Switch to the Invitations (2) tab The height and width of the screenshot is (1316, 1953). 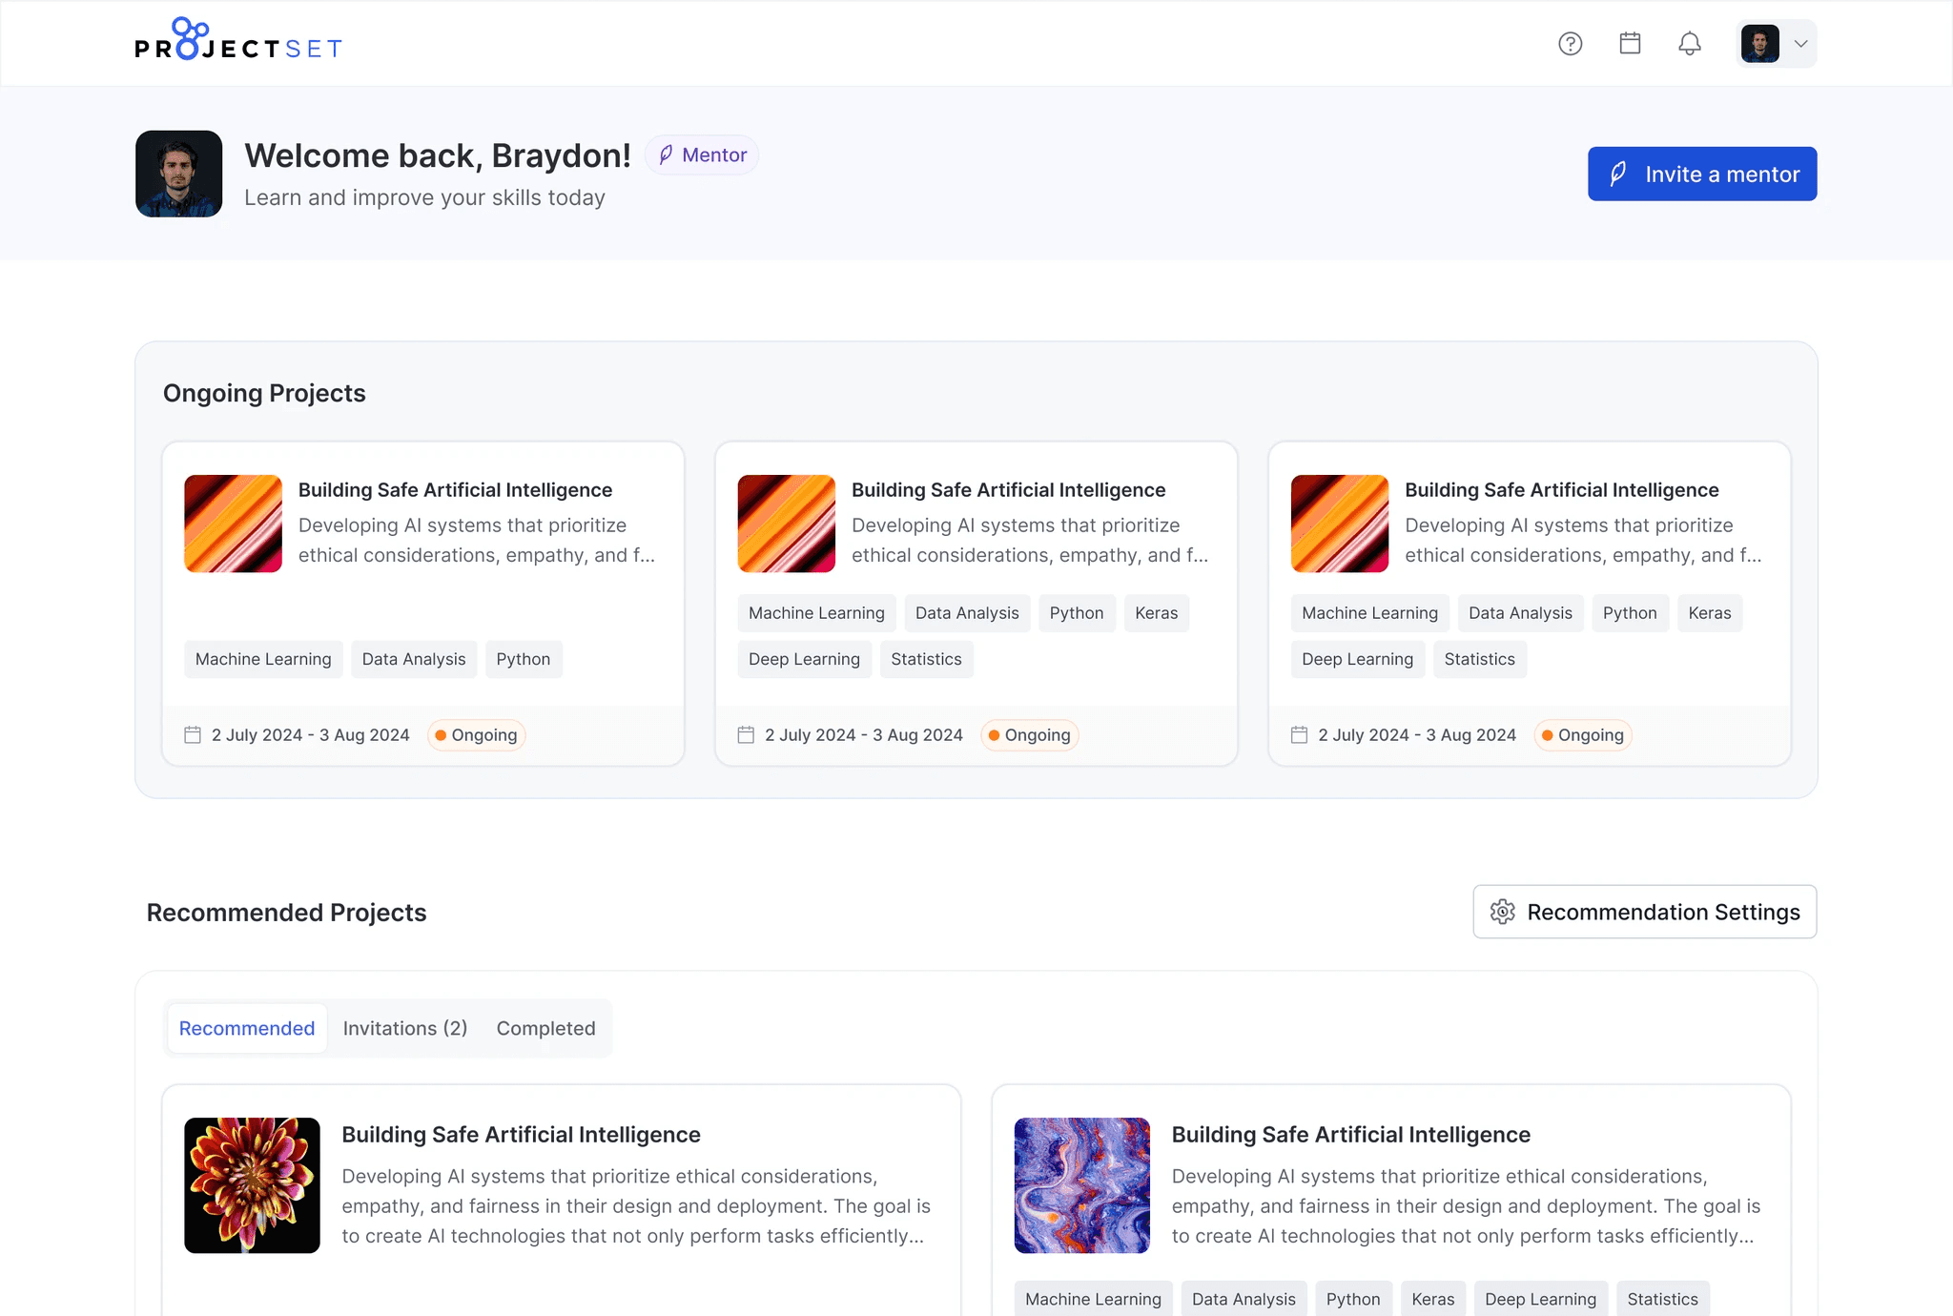pyautogui.click(x=405, y=1028)
